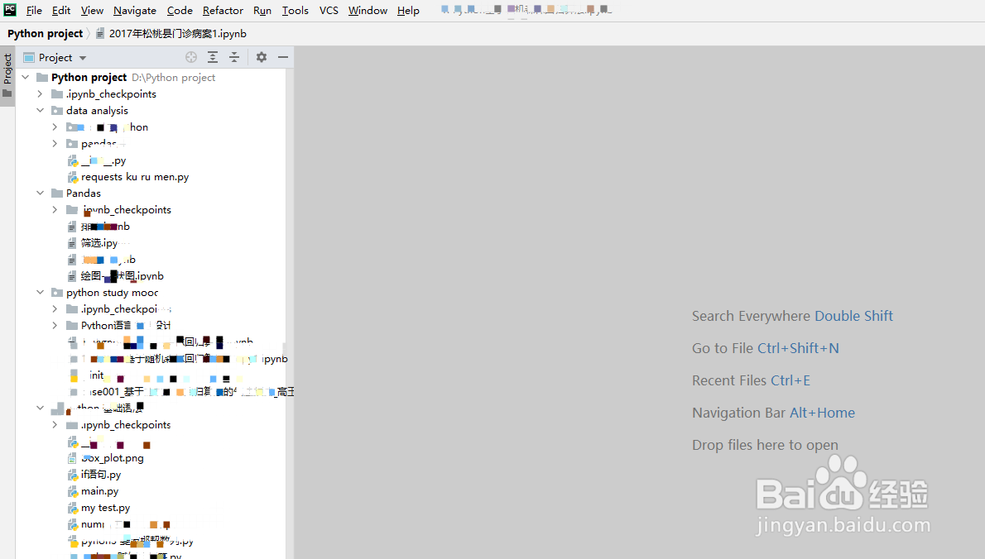Click the PyCharm application icon

click(x=10, y=10)
